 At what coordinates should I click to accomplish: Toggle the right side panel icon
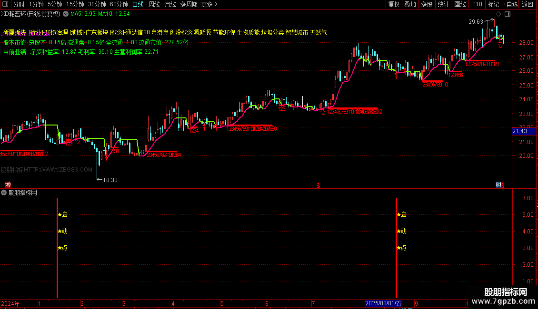coord(508,14)
